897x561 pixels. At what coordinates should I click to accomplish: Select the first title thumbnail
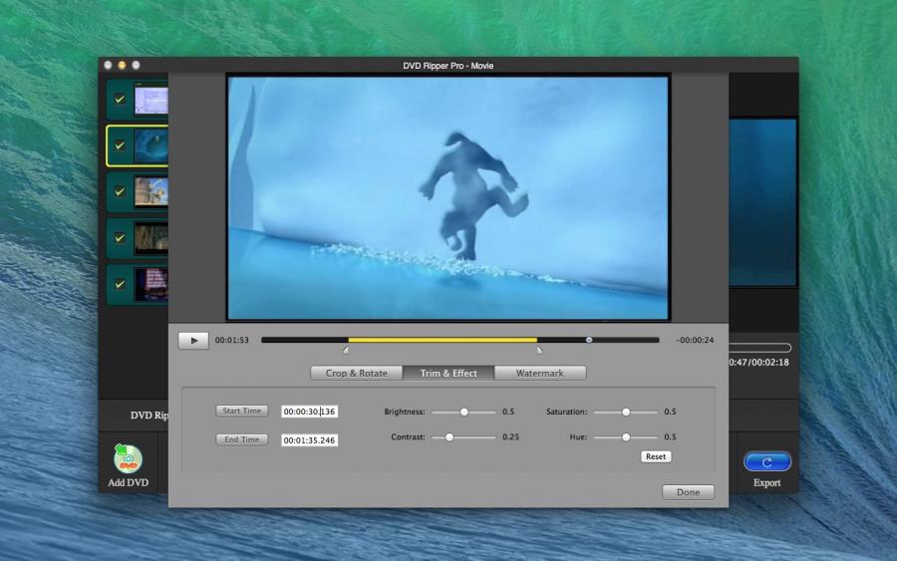pos(151,100)
